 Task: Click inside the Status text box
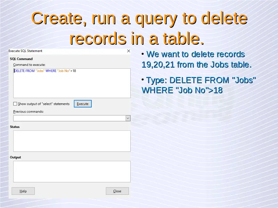pos(72,141)
